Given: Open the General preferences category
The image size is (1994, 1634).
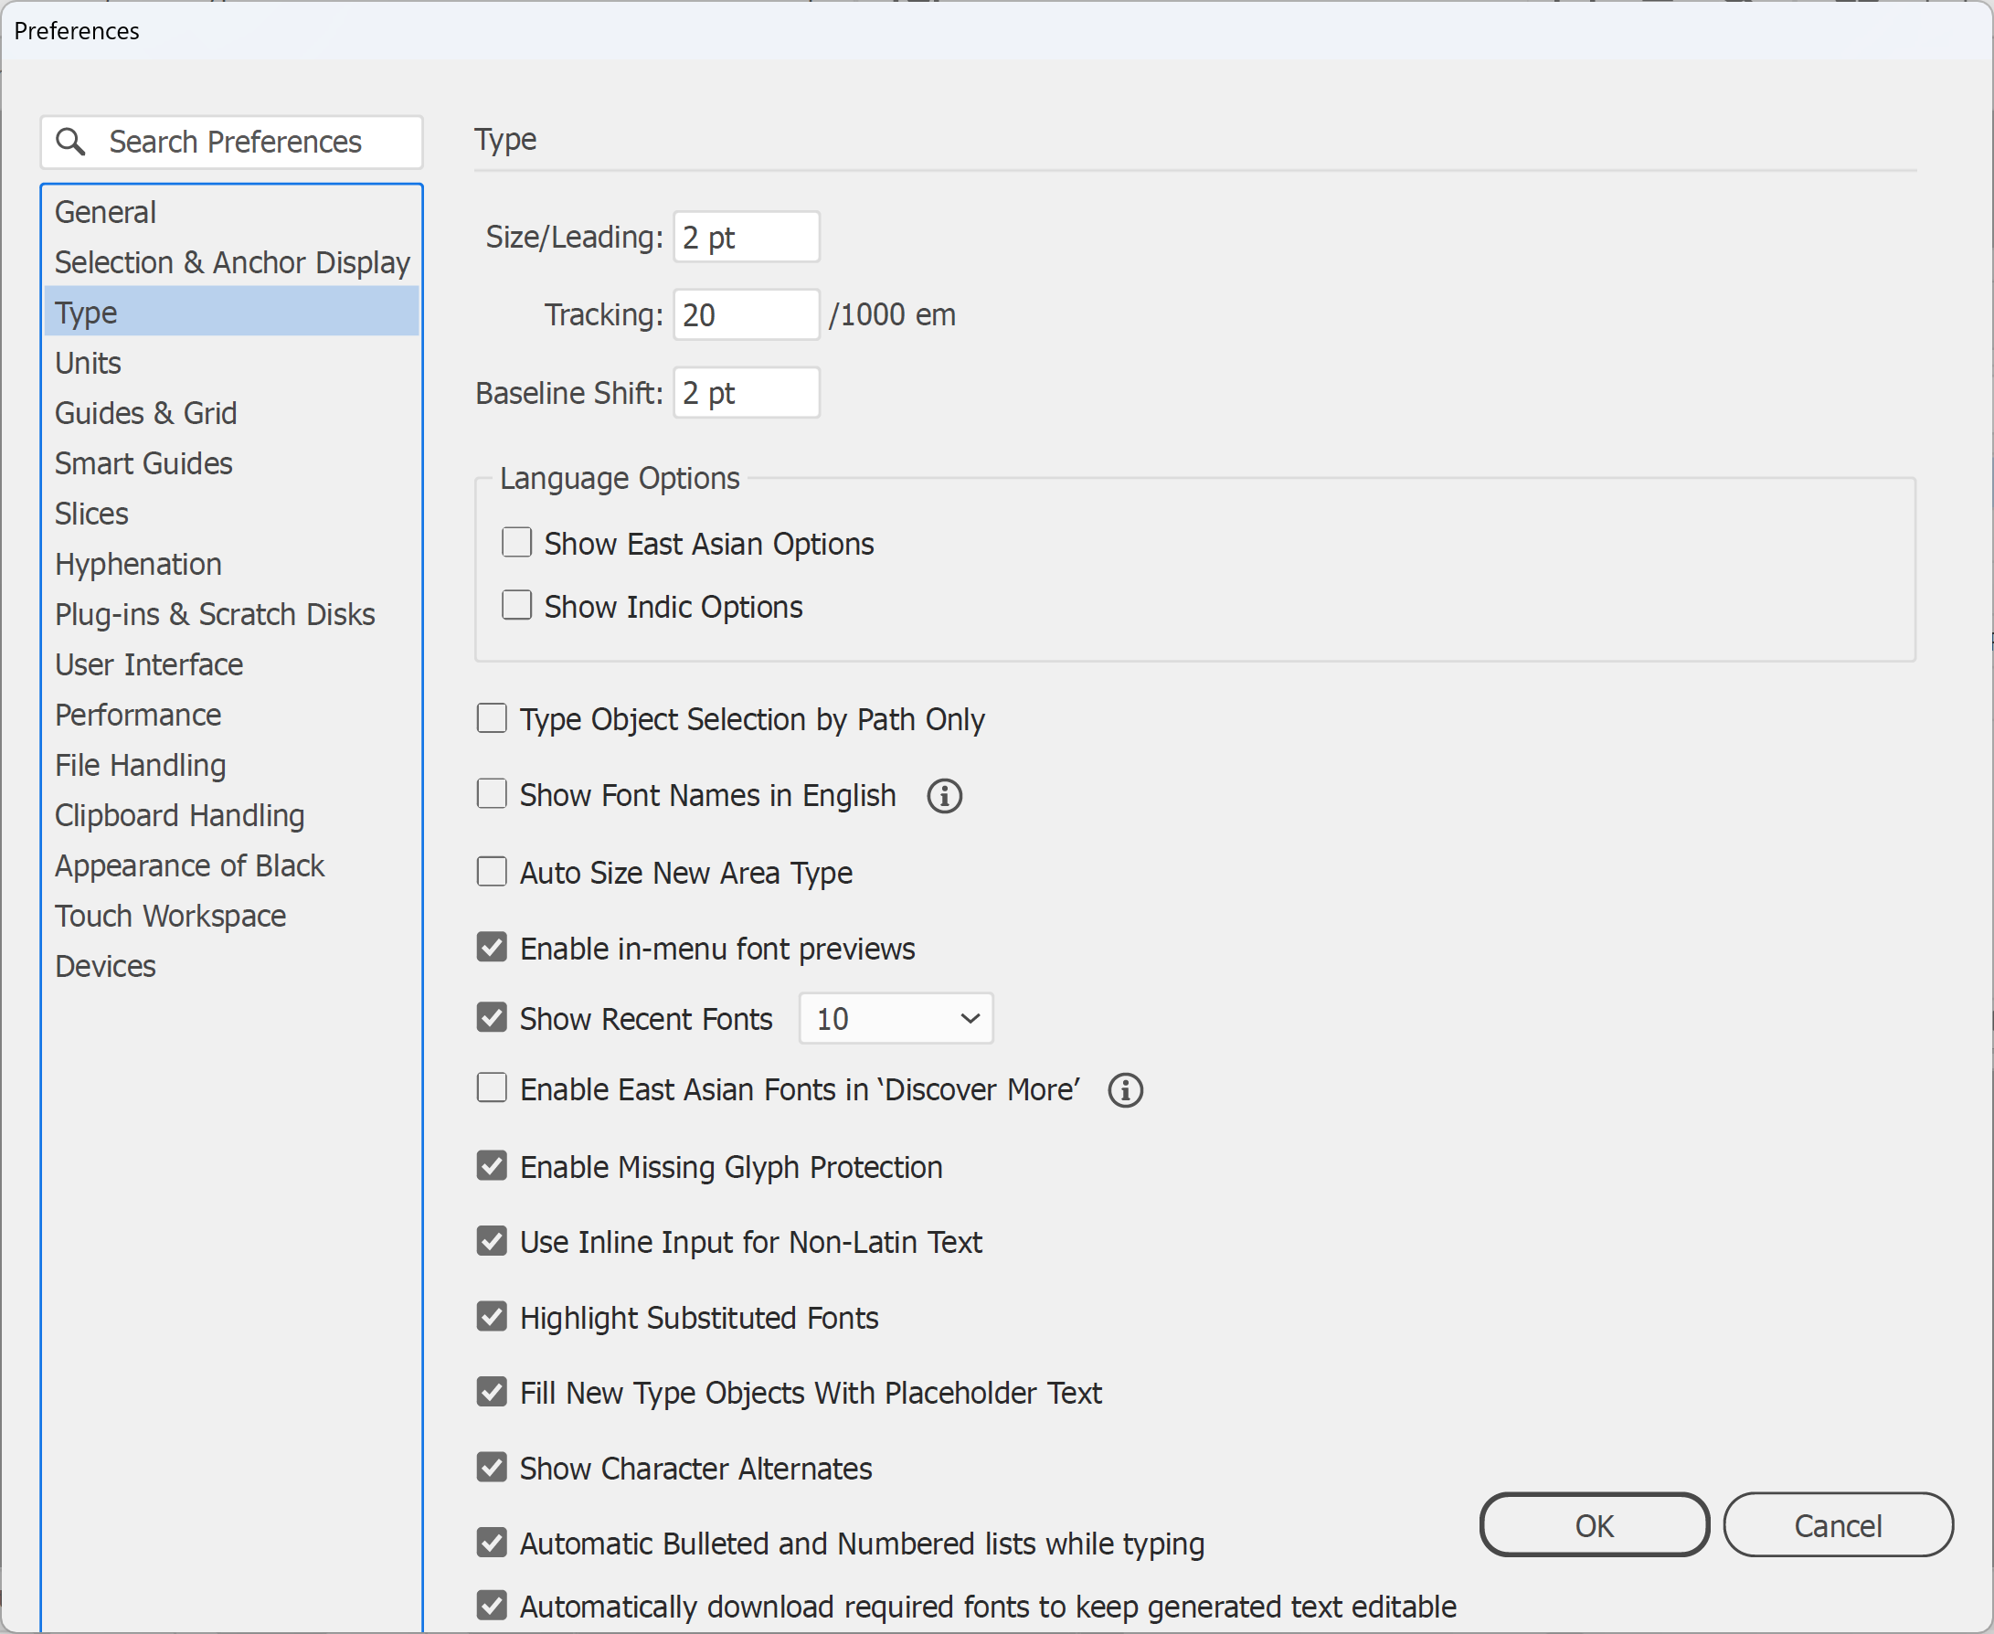Looking at the screenshot, I should click(231, 212).
